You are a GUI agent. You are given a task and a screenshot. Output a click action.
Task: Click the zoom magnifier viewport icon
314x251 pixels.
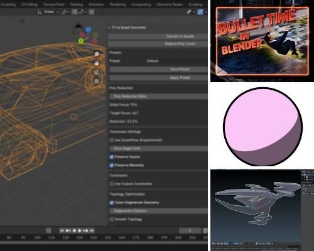point(97,54)
